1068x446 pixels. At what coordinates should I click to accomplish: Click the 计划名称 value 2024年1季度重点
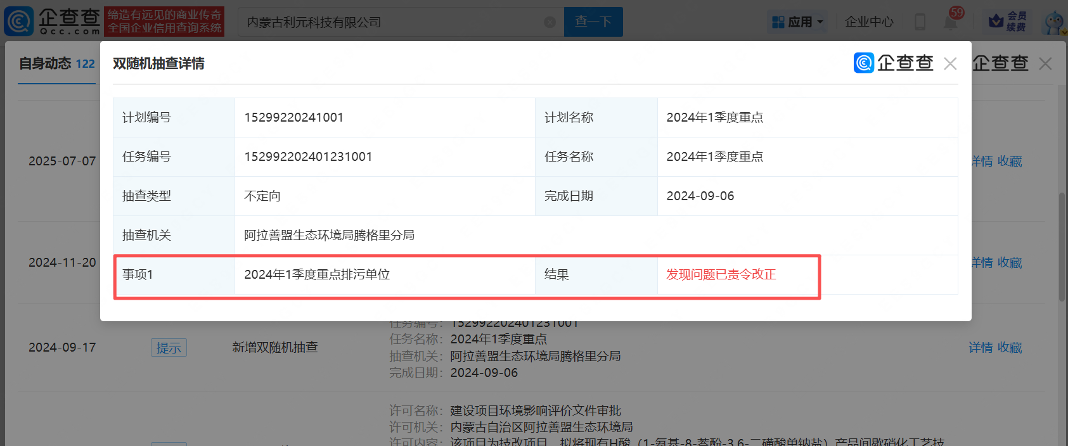click(x=715, y=117)
